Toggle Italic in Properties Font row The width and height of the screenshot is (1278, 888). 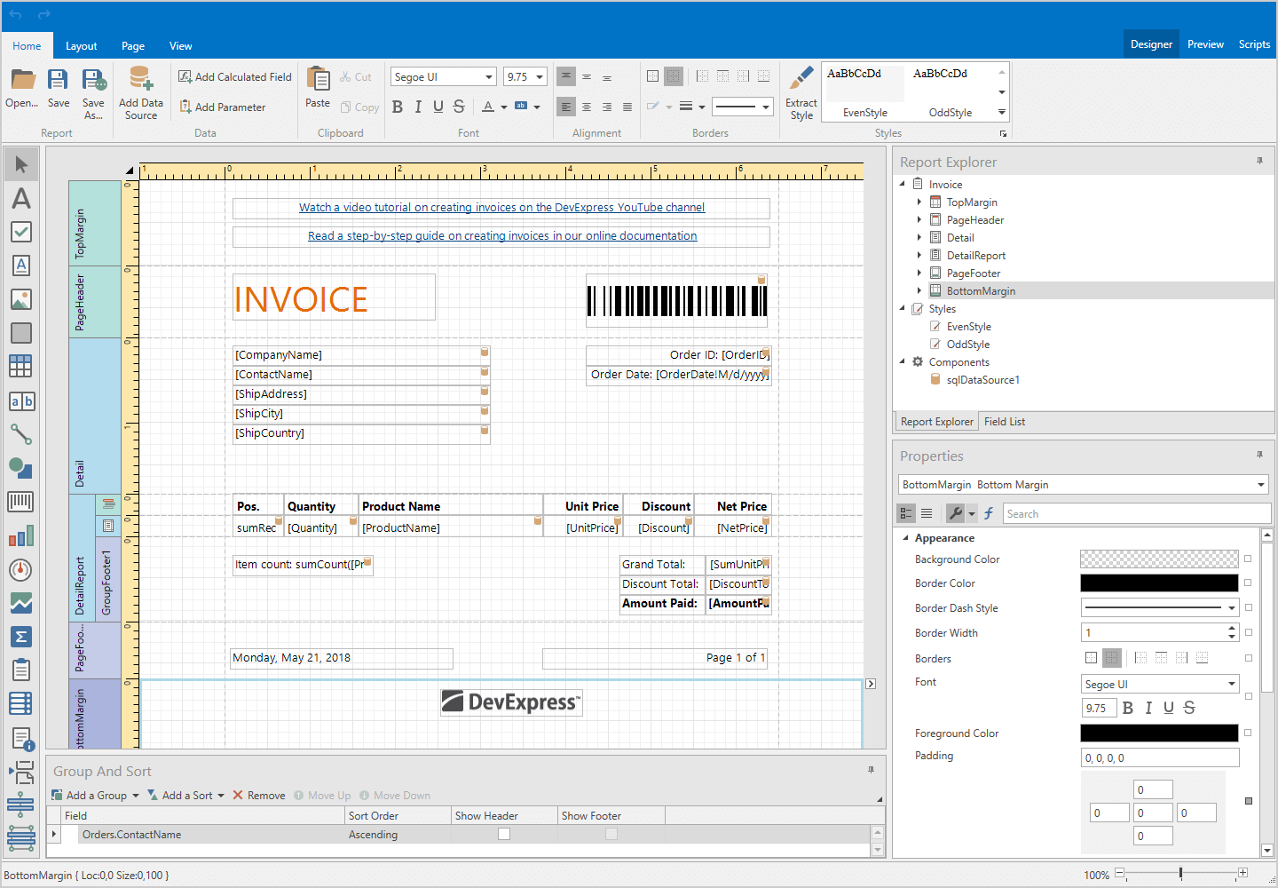coord(1148,708)
